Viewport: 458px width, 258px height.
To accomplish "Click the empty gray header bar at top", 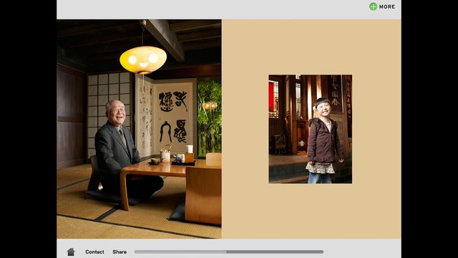I will click(210, 9).
